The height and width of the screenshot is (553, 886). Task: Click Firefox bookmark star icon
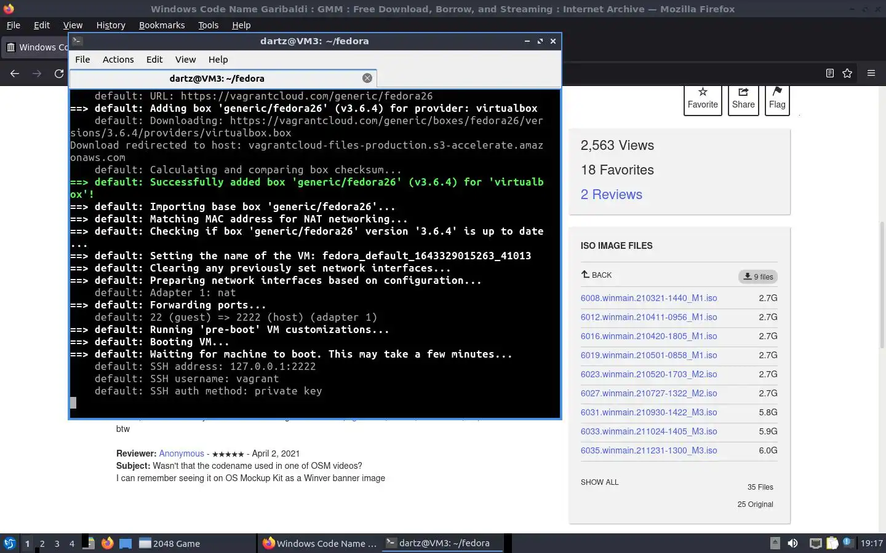(x=847, y=73)
